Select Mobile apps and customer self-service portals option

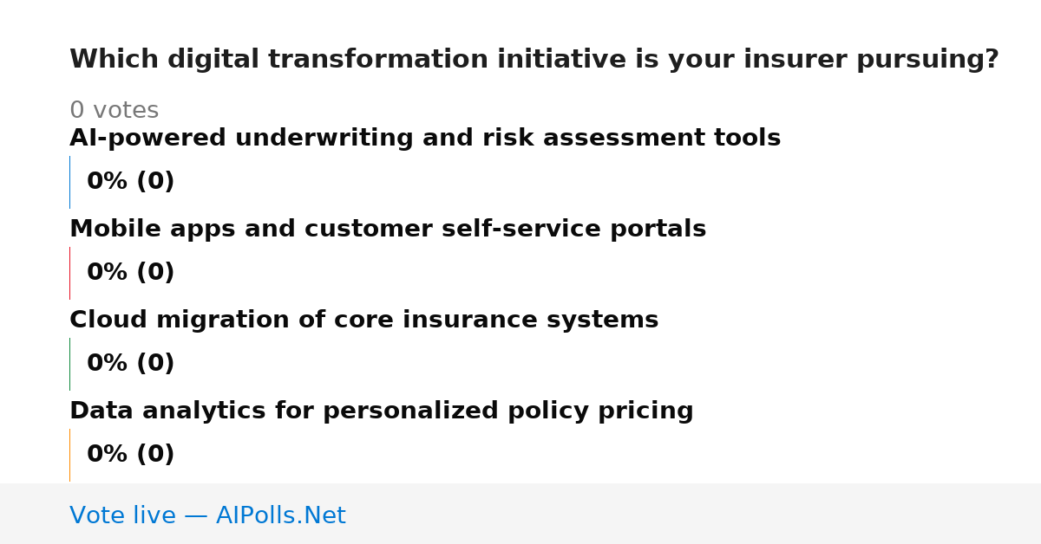(x=388, y=230)
